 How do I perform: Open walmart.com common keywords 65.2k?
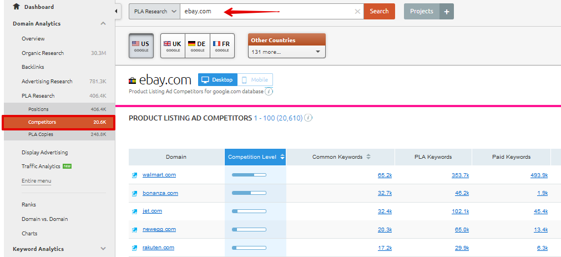pos(385,175)
